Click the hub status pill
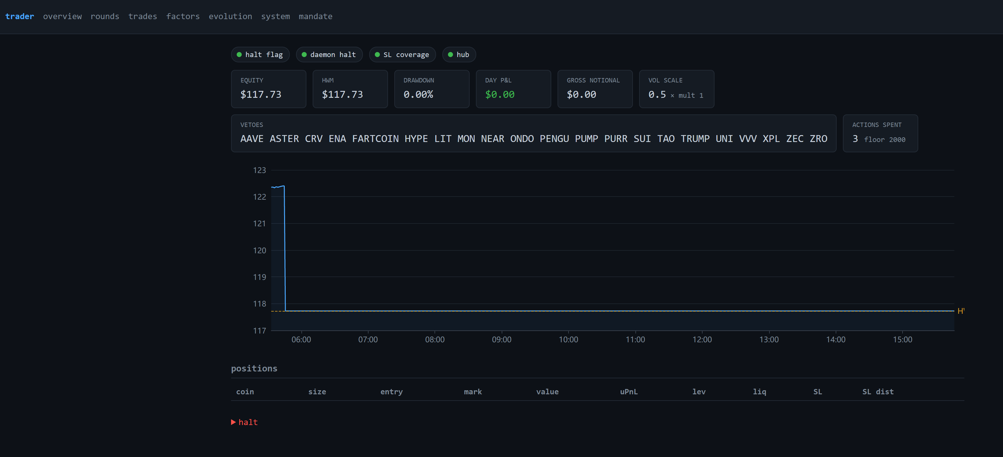1003x457 pixels. coord(459,55)
